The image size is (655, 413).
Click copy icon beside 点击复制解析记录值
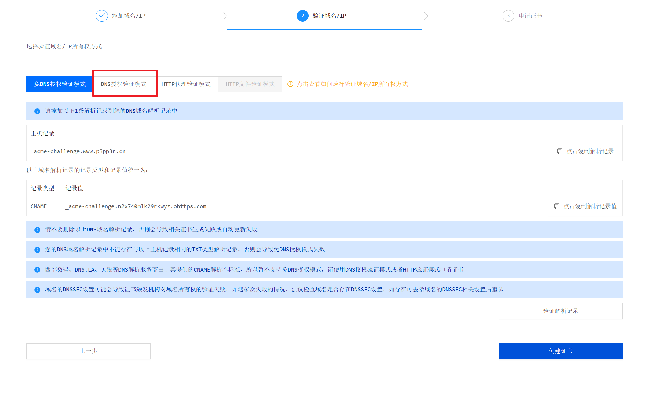click(x=556, y=206)
